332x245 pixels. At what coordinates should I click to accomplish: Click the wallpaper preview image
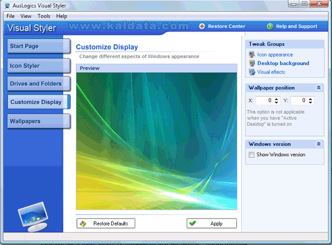157,141
